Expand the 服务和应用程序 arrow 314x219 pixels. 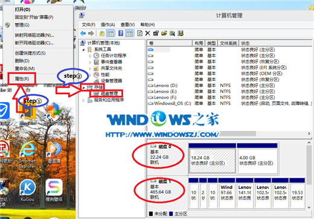[83, 100]
